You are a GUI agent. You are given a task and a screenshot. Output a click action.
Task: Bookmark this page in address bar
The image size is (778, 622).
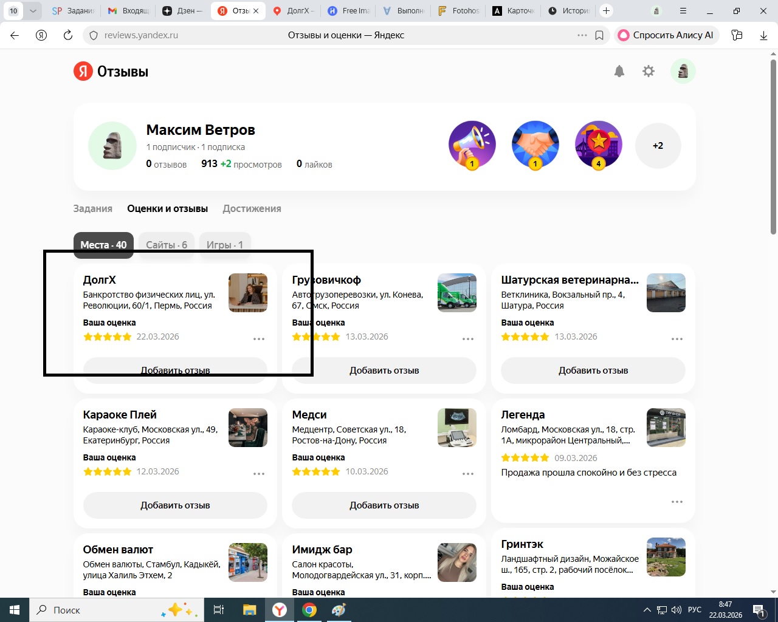tap(599, 35)
